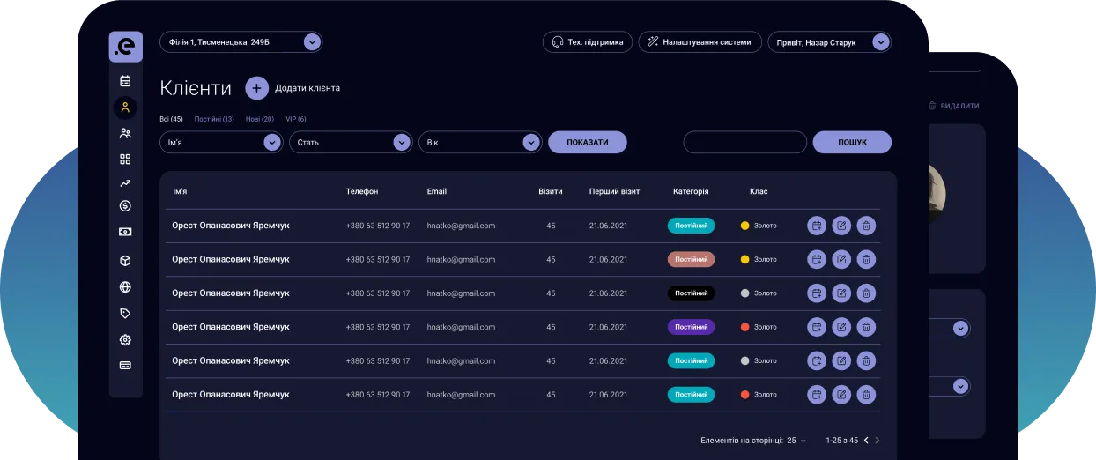
Task: Expand upper dropdown in the background window
Action: click(x=961, y=328)
